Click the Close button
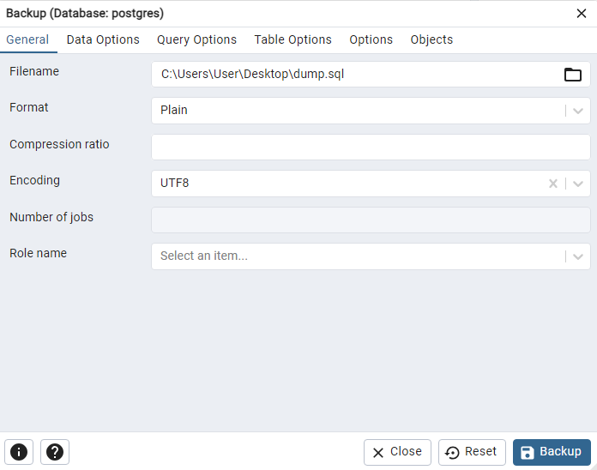The height and width of the screenshot is (470, 597). (x=397, y=452)
